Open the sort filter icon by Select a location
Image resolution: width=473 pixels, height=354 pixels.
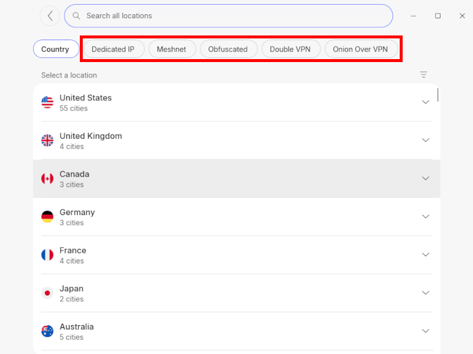tap(423, 74)
